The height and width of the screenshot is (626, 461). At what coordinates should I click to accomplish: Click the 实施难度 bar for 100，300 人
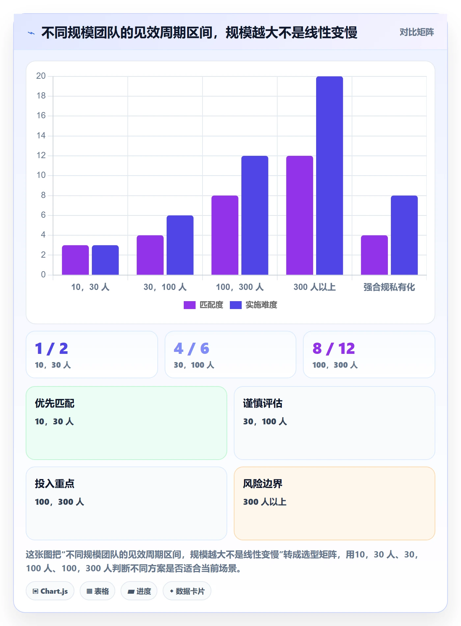pyautogui.click(x=255, y=215)
